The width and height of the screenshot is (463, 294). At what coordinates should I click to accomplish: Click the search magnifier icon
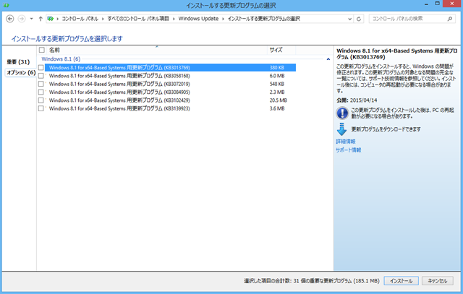[x=450, y=19]
